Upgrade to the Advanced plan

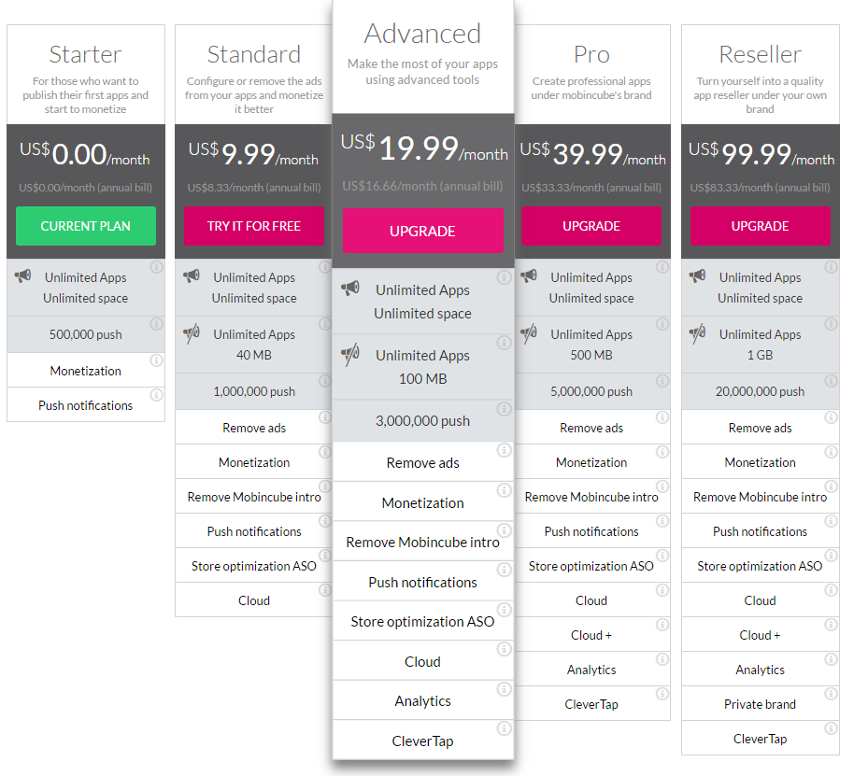click(x=422, y=231)
